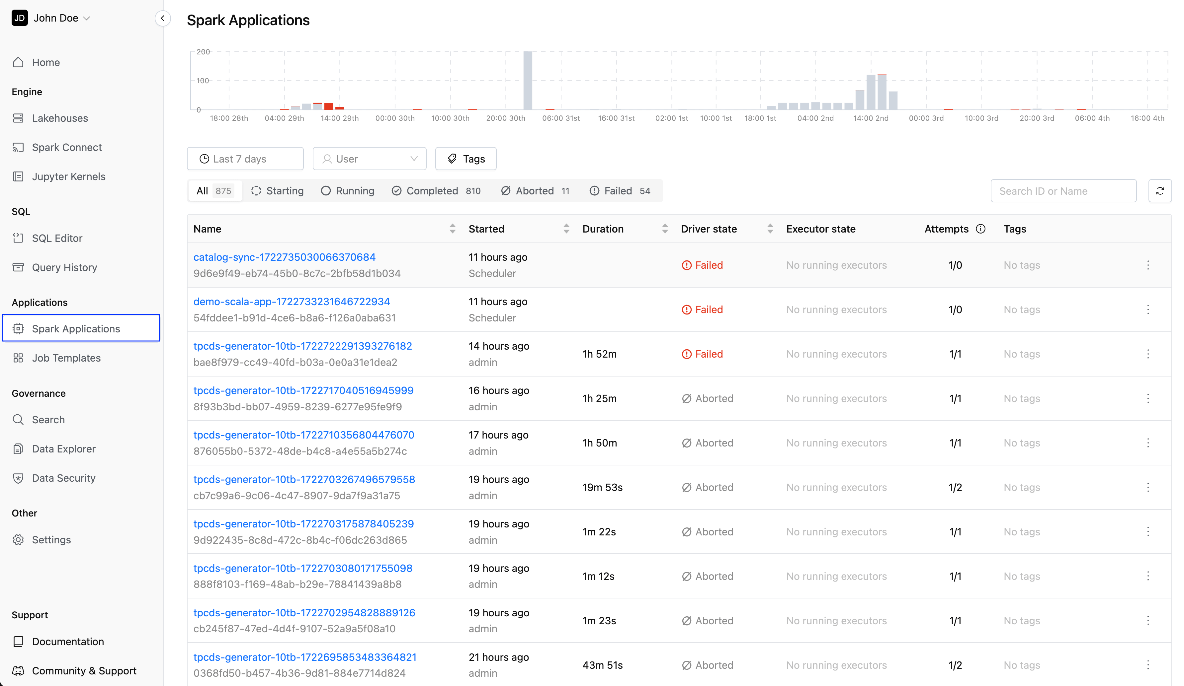Image resolution: width=1184 pixels, height=686 pixels.
Task: Open the Governance Search page
Action: pyautogui.click(x=48, y=419)
